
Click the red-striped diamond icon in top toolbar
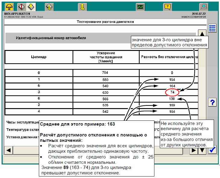21,7
